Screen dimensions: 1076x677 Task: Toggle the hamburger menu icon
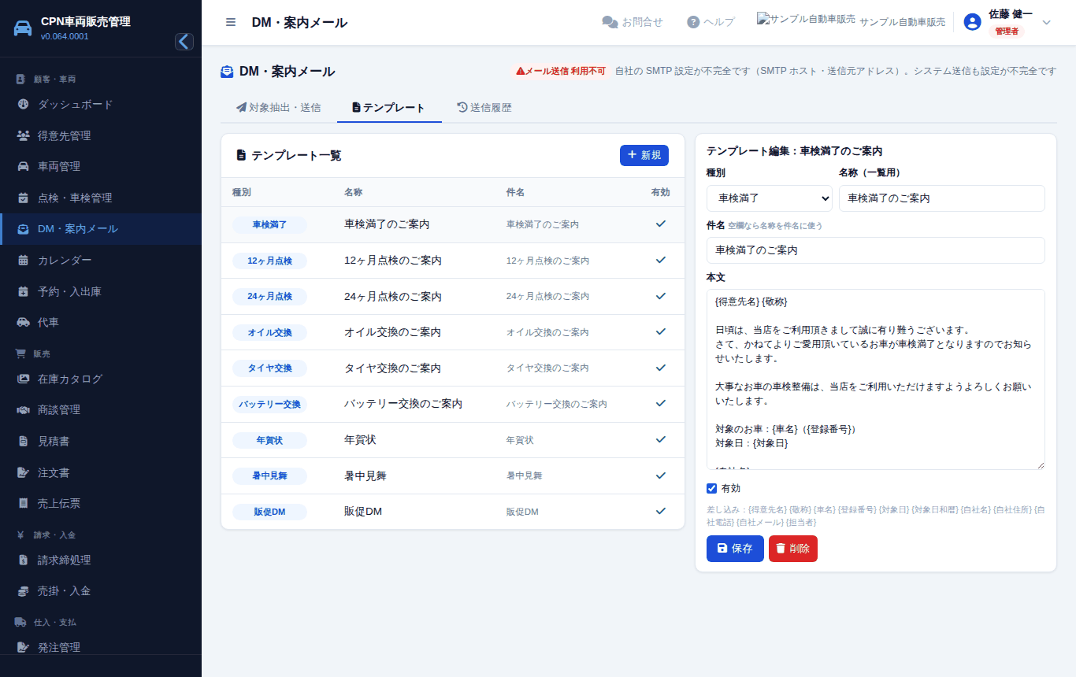[x=231, y=22]
